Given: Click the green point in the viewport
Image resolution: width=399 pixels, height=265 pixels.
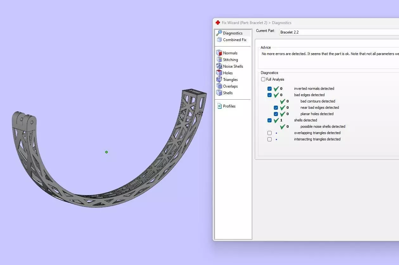Looking at the screenshot, I should point(106,152).
